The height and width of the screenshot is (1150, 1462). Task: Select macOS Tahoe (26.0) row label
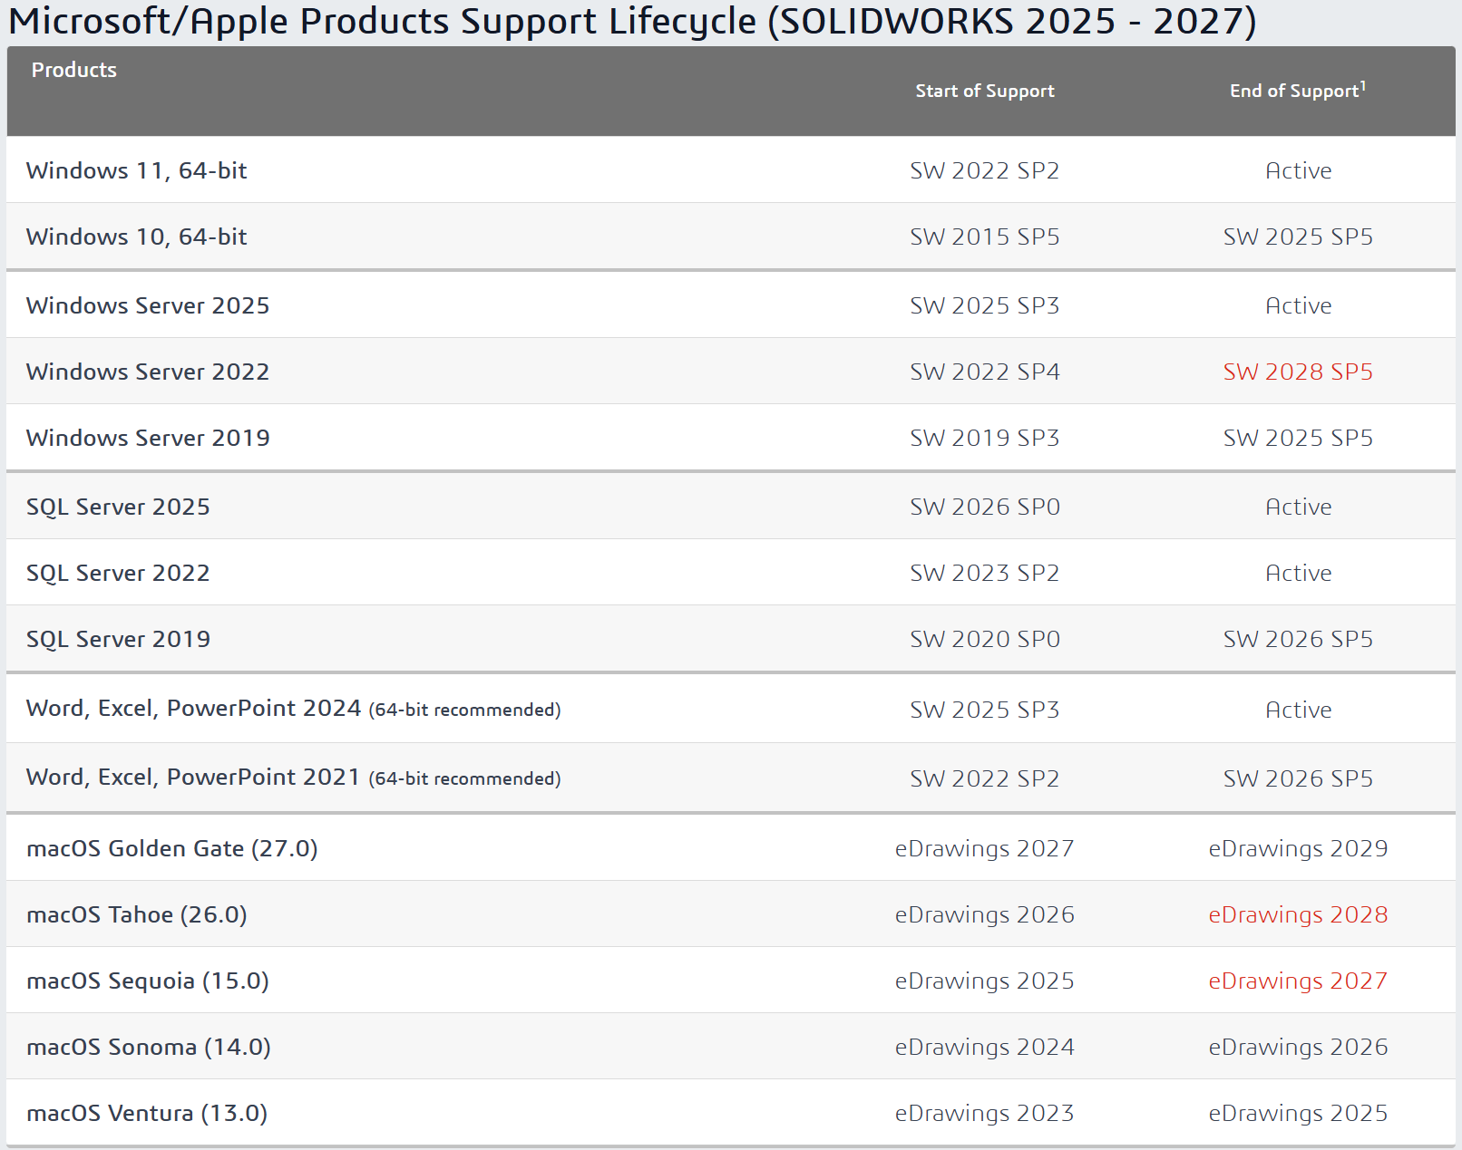[137, 914]
